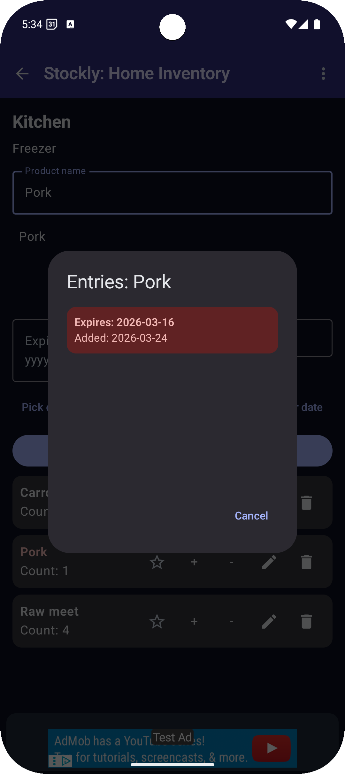Edit the Raw meet item with the pencil icon
This screenshot has width=345, height=774.
[x=269, y=621]
